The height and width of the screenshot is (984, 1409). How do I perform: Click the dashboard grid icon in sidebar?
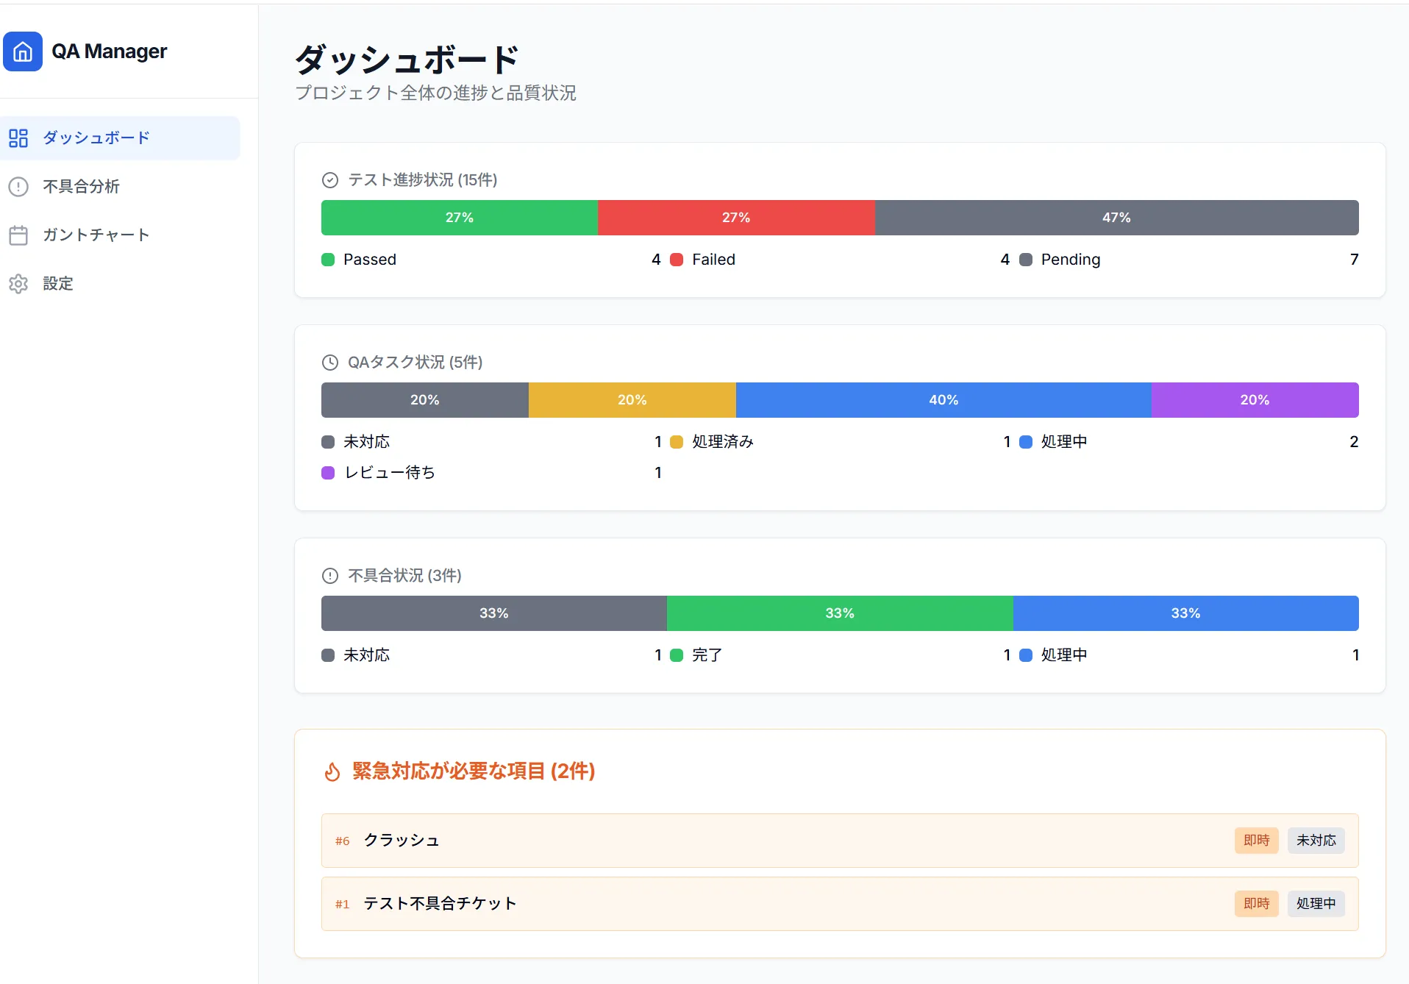coord(18,138)
